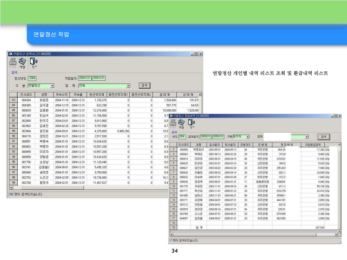Click the name cell 박명희57
Viewport: 347px width, 260px height.
pos(199,150)
